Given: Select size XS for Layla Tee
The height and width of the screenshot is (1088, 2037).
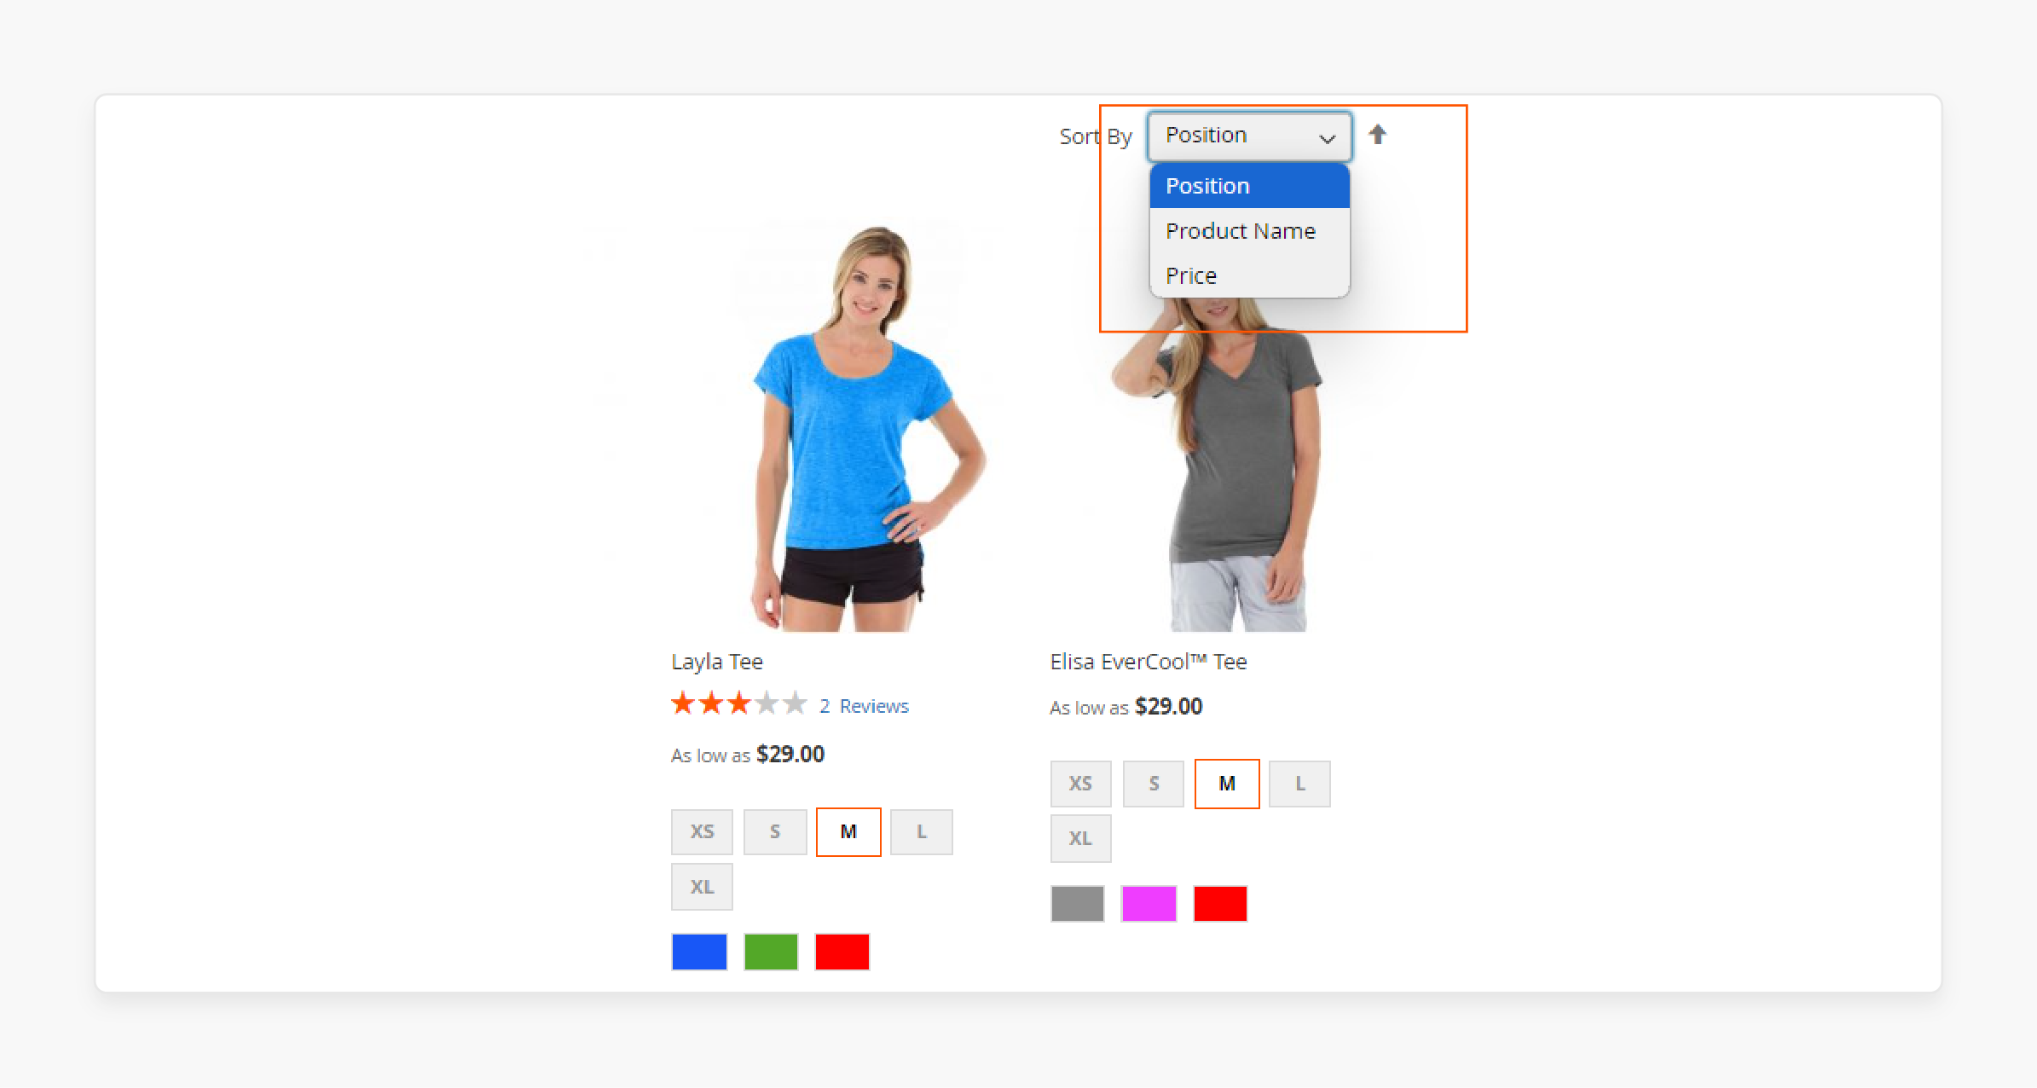Looking at the screenshot, I should pyautogui.click(x=702, y=830).
